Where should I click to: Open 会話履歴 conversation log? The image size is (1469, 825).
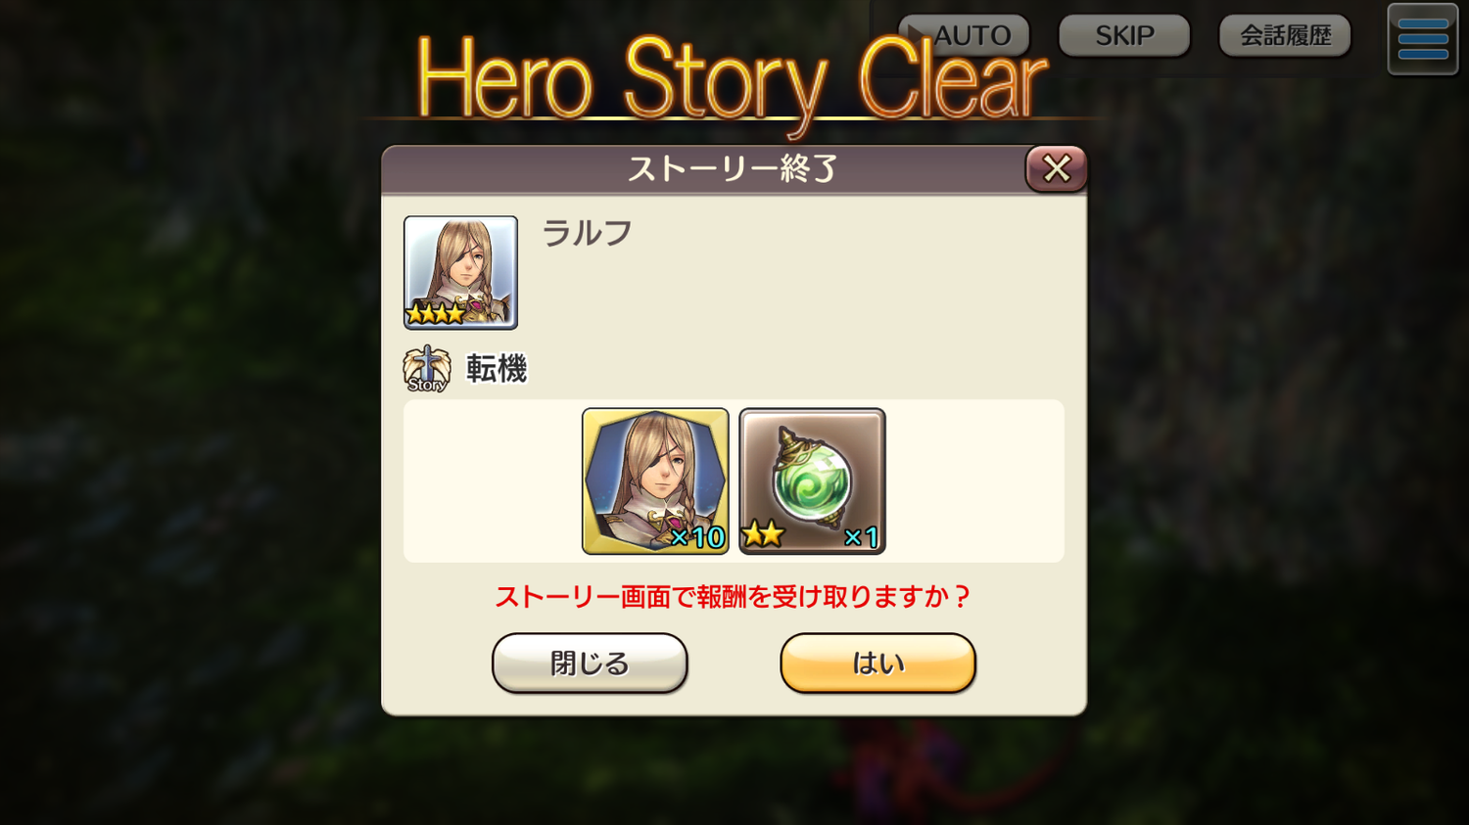tap(1285, 35)
